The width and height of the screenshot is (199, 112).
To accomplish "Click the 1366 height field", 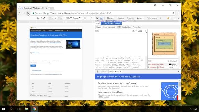I will click(60, 18).
